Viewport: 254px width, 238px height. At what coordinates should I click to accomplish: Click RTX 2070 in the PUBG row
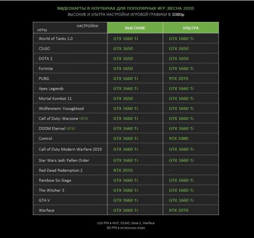(179, 79)
